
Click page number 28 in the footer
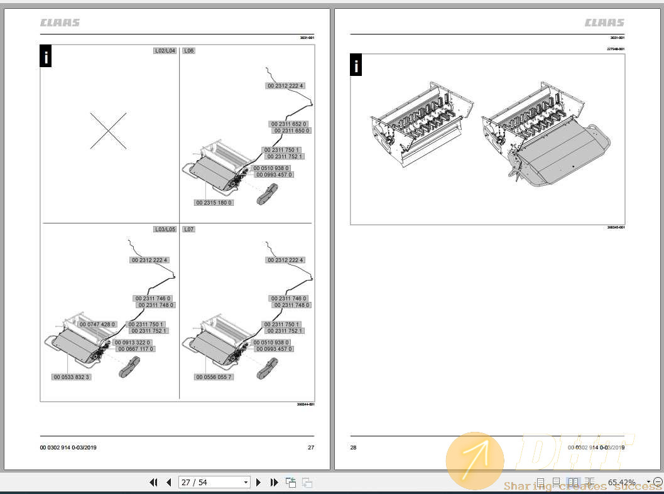(354, 448)
